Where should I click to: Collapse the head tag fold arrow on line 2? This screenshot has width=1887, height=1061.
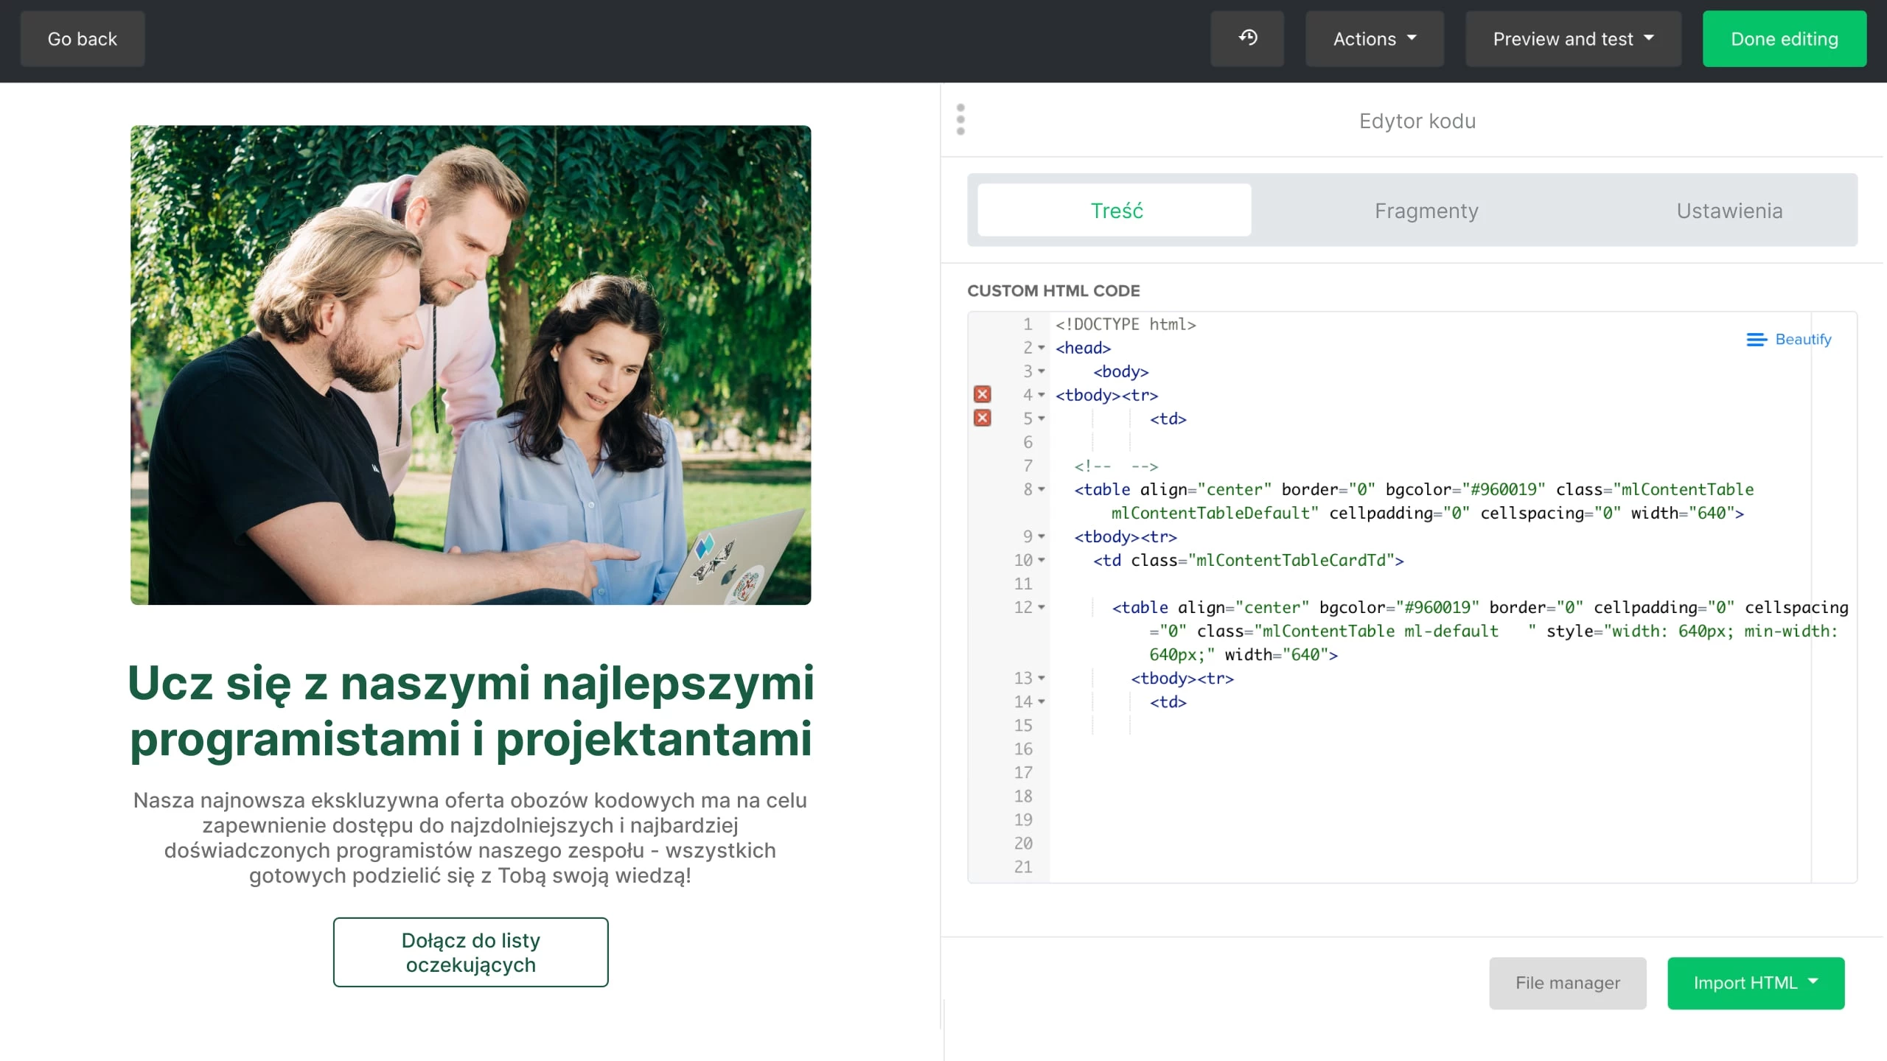[x=1042, y=348]
